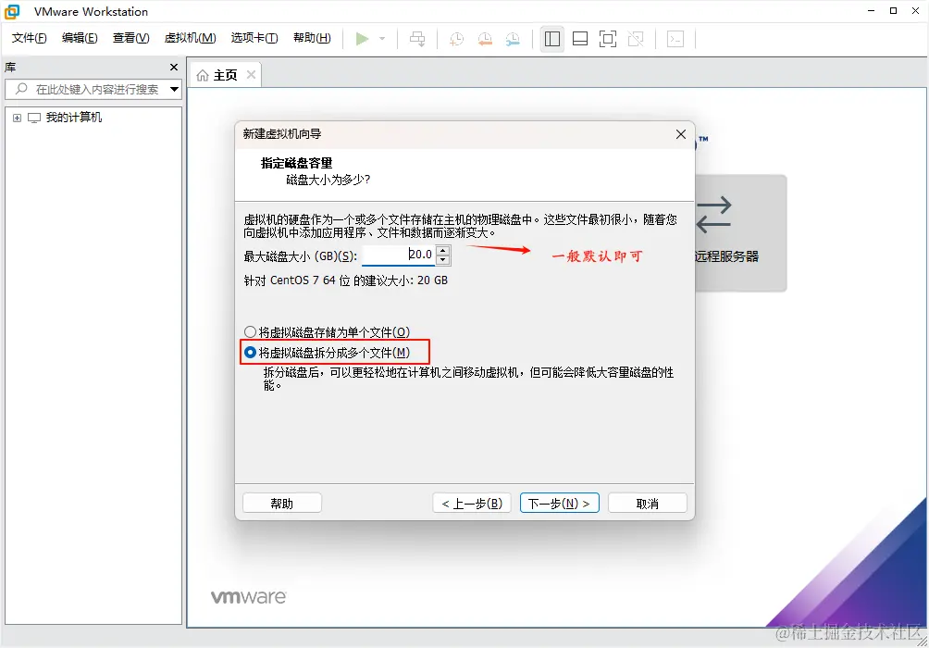Toggle the thumbnail bar view icon

[580, 39]
